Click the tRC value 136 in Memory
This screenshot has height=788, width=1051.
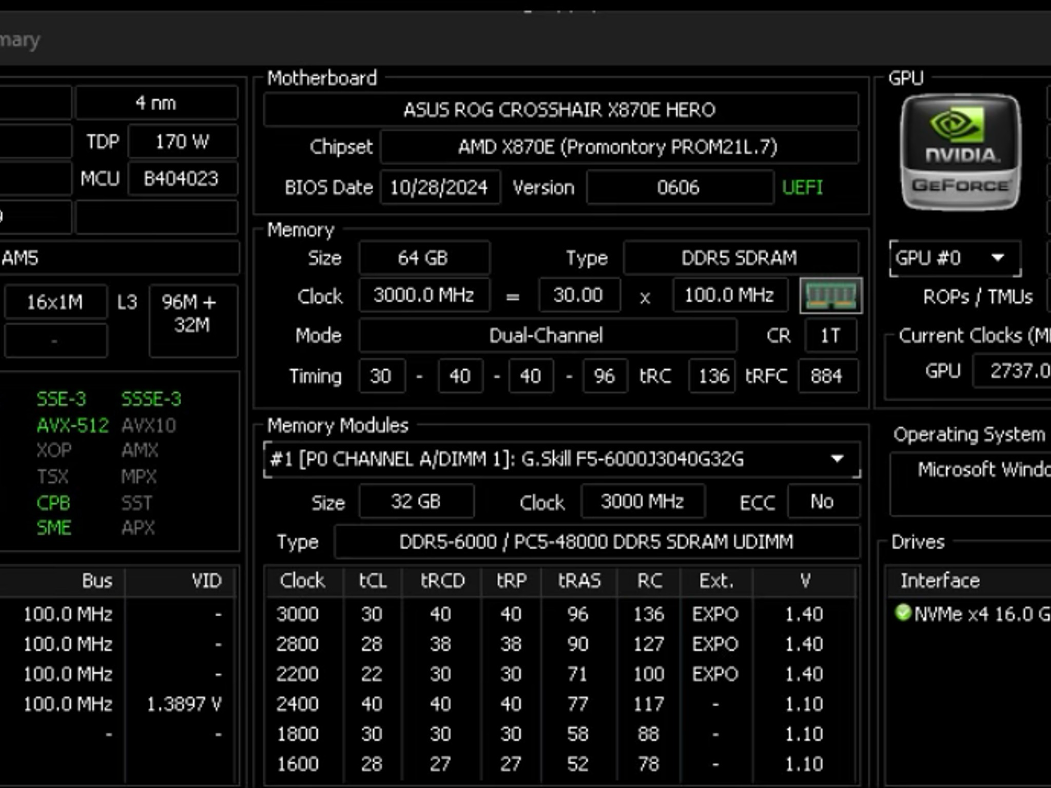point(712,376)
